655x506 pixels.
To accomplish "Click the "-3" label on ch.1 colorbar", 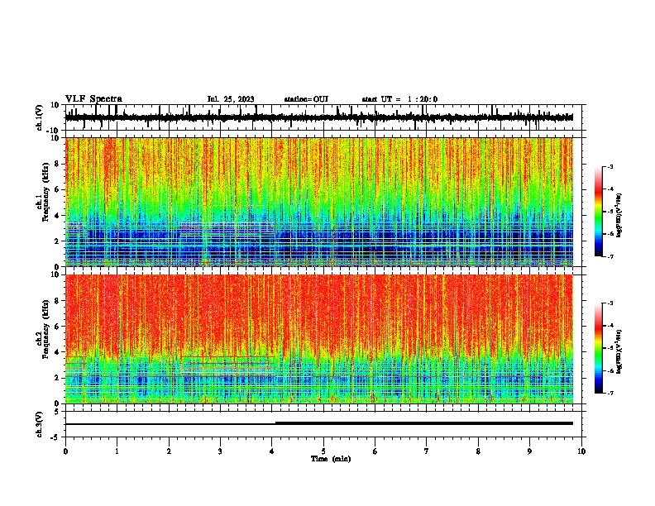I will 610,166.
